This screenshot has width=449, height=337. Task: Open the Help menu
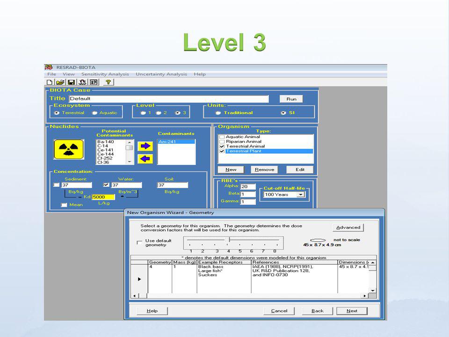(x=200, y=74)
